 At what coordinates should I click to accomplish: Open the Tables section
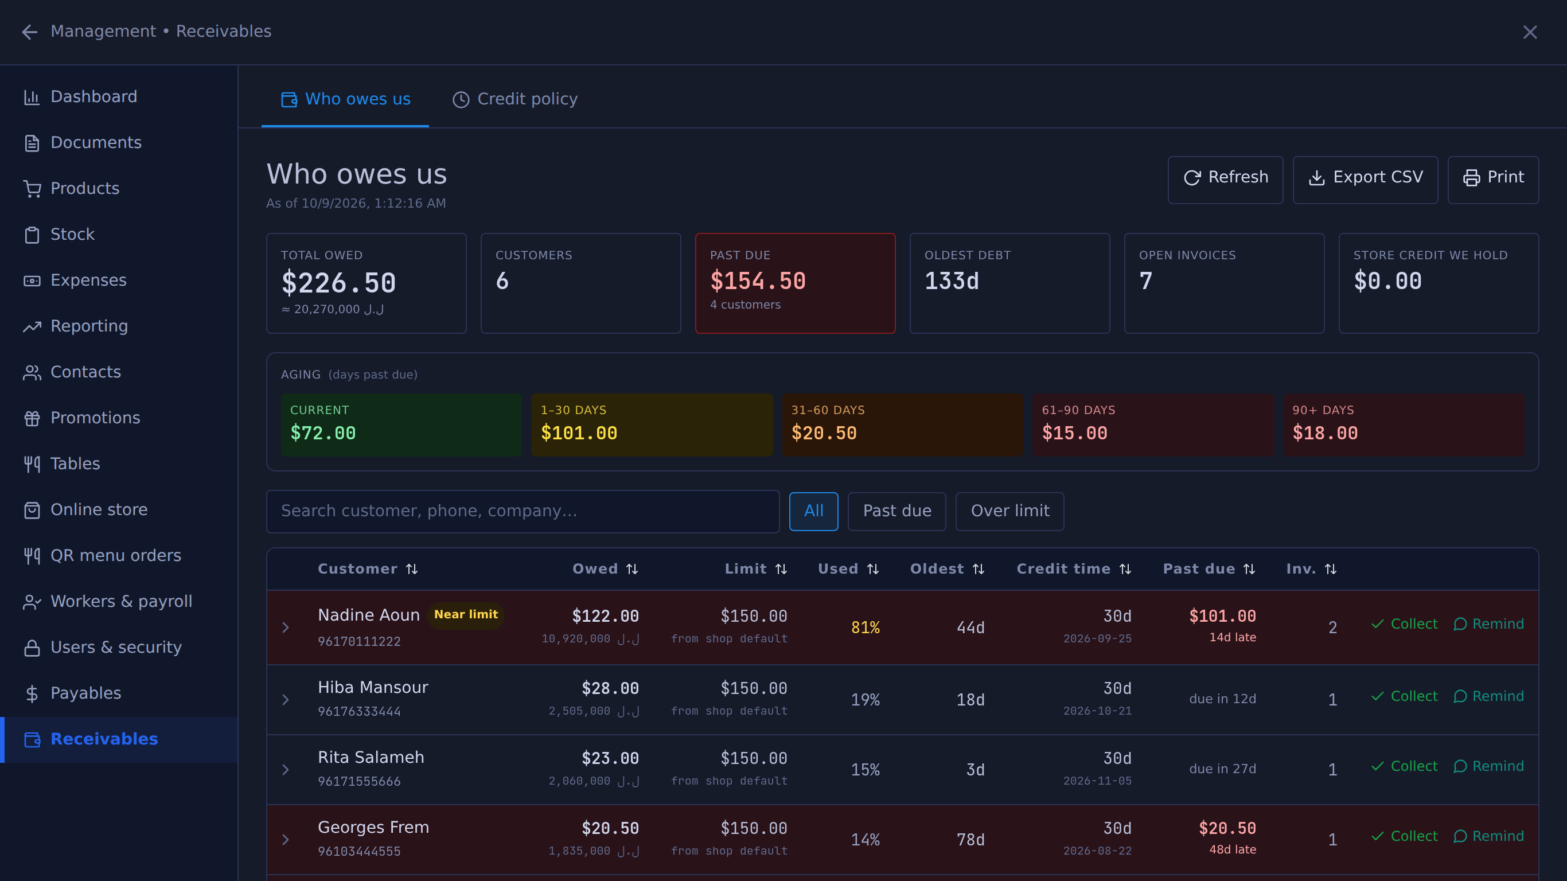[119, 463]
